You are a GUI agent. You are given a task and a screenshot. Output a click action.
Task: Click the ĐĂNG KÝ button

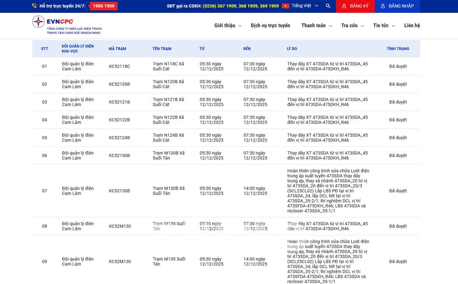pyautogui.click(x=356, y=6)
